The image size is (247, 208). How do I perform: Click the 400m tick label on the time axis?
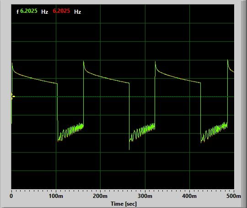(x=189, y=196)
